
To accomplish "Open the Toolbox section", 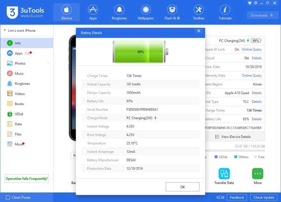I will (x=199, y=12).
